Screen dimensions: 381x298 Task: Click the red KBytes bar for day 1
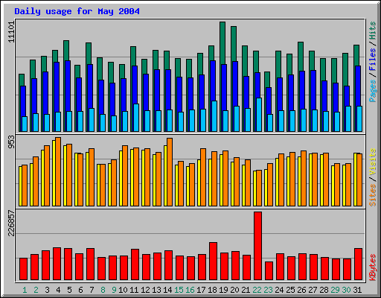23,269
